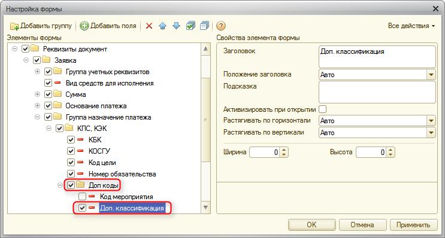Click the Группа учетных реквизитов folder icon
Screen dimensions: 445x238
coord(57,71)
